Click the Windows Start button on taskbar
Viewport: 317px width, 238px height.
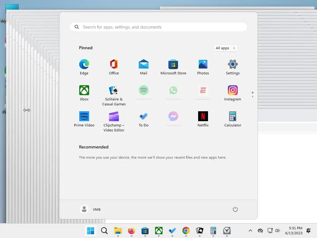tap(91, 231)
